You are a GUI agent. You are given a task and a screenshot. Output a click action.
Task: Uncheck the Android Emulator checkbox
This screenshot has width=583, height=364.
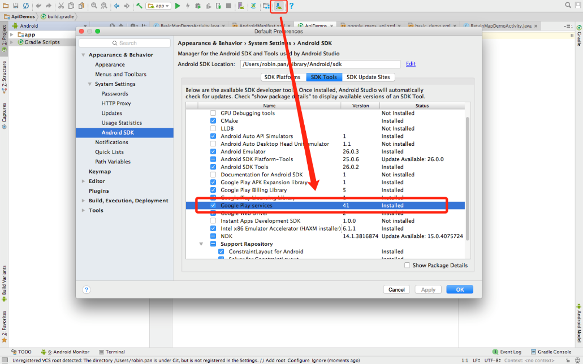pyautogui.click(x=213, y=151)
